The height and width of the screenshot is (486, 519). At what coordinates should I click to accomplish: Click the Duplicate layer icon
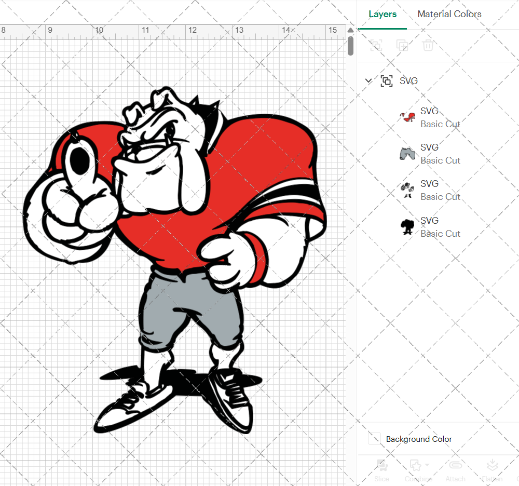coord(402,45)
